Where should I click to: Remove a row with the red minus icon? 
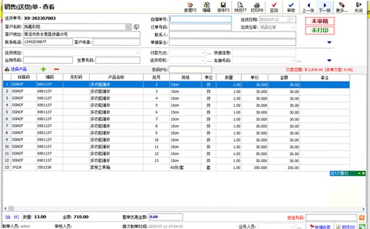click(x=56, y=69)
